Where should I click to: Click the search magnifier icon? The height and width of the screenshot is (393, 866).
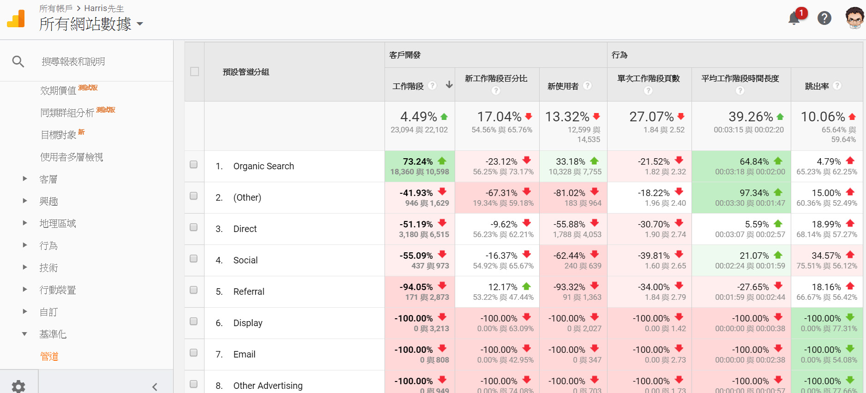coord(18,61)
